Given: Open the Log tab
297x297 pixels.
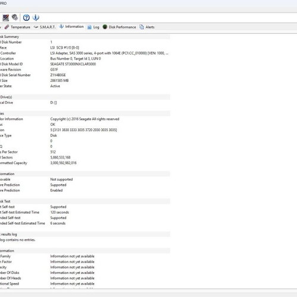Looking at the screenshot, I should pyautogui.click(x=93, y=27).
